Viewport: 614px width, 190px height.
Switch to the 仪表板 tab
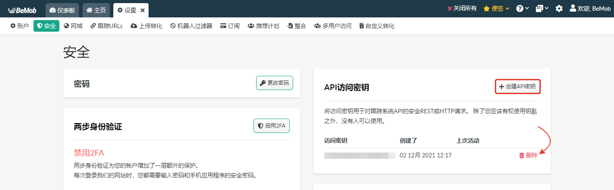(x=62, y=10)
